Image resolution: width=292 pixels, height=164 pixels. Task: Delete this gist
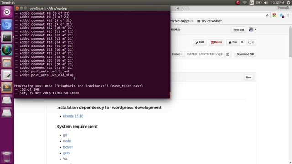(x=216, y=42)
